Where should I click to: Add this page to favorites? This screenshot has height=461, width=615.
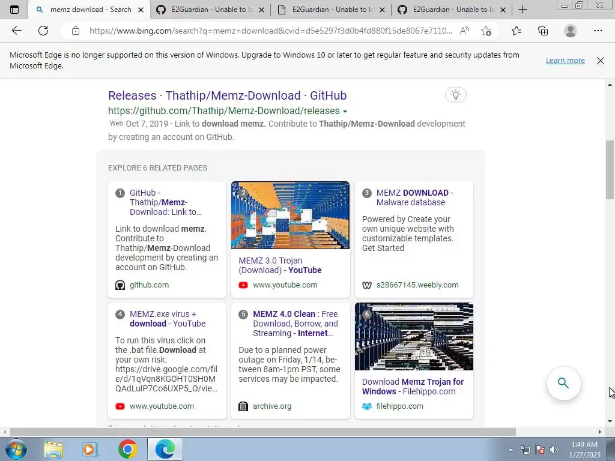point(486,31)
